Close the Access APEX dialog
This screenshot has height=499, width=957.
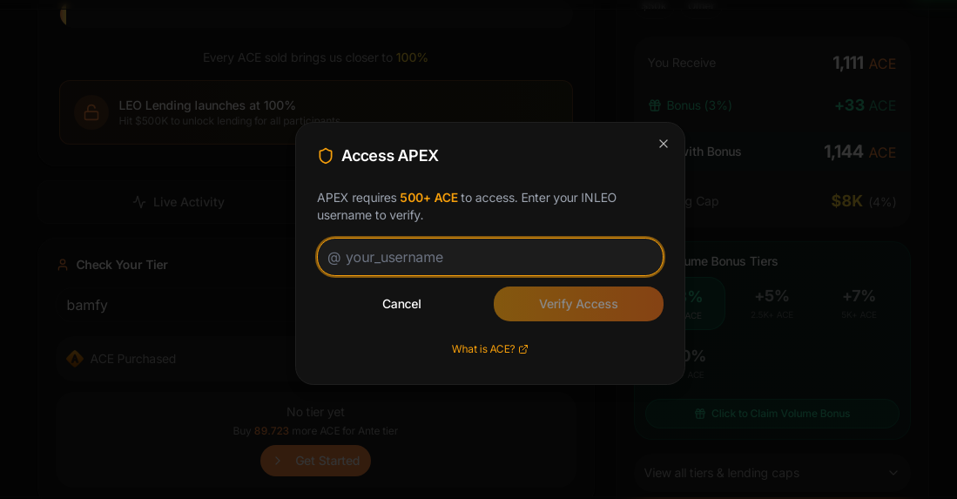coord(664,144)
